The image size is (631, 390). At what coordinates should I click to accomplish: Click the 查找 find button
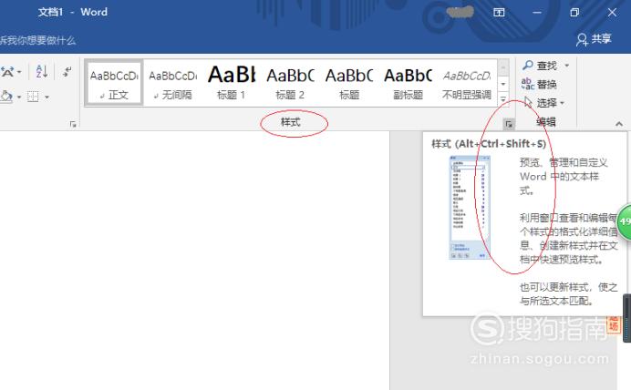(x=539, y=65)
